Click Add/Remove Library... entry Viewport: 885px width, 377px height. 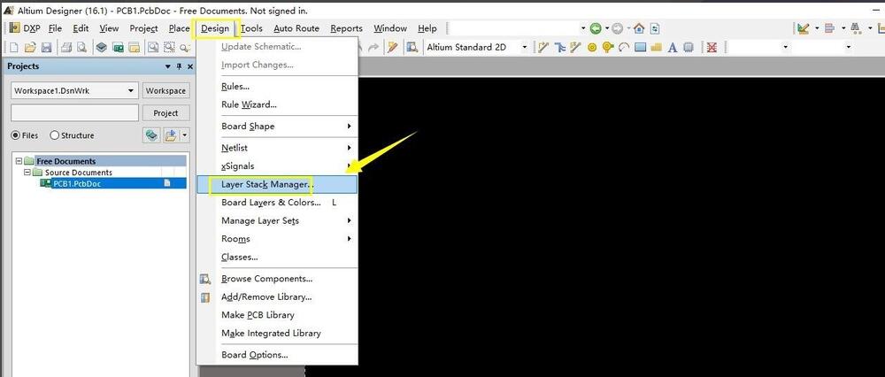click(x=276, y=296)
